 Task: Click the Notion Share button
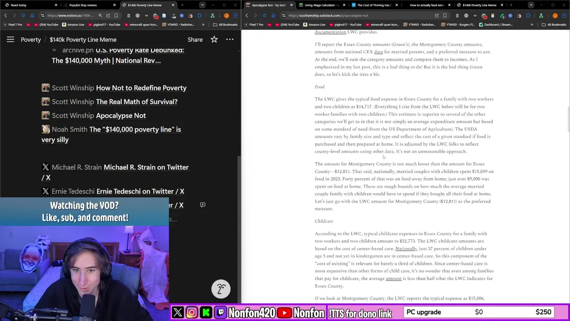[x=195, y=40]
